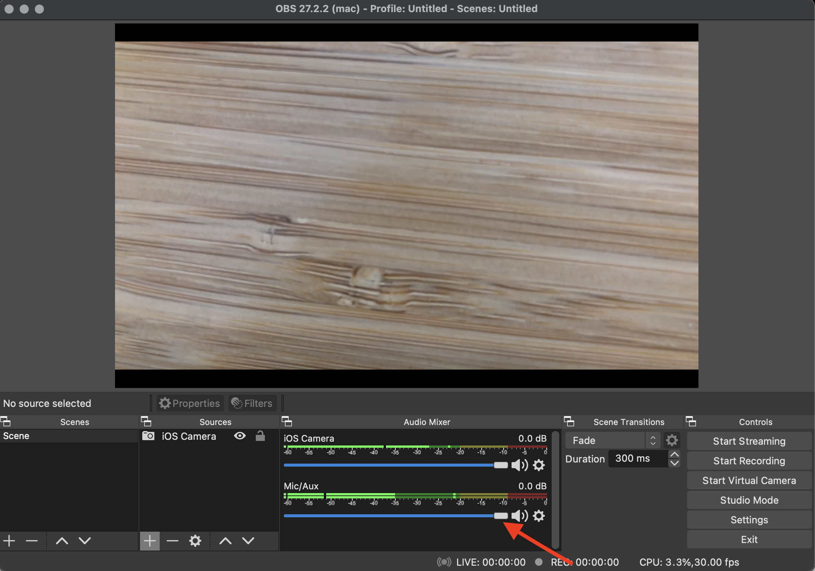Image resolution: width=815 pixels, height=571 pixels.
Task: Open Settings from Controls panel
Action: click(x=749, y=520)
